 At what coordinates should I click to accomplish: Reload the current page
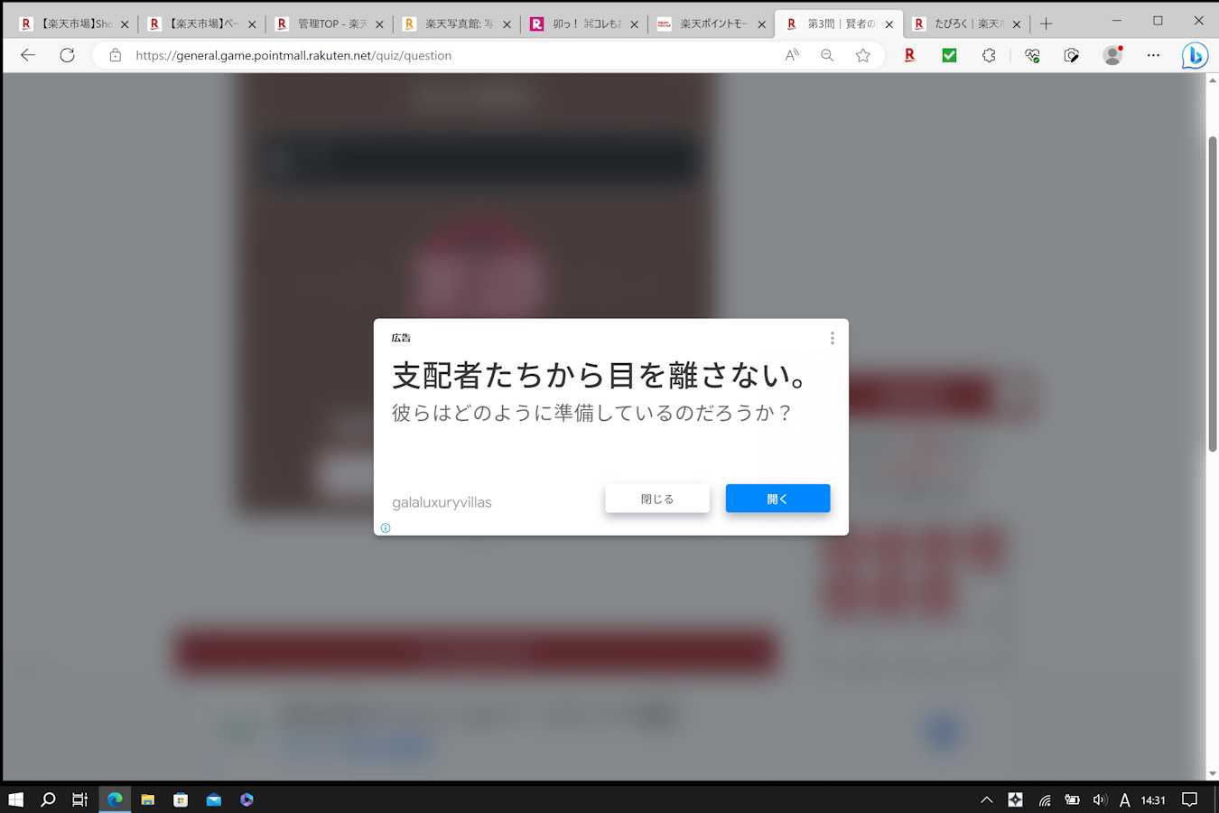[x=67, y=55]
